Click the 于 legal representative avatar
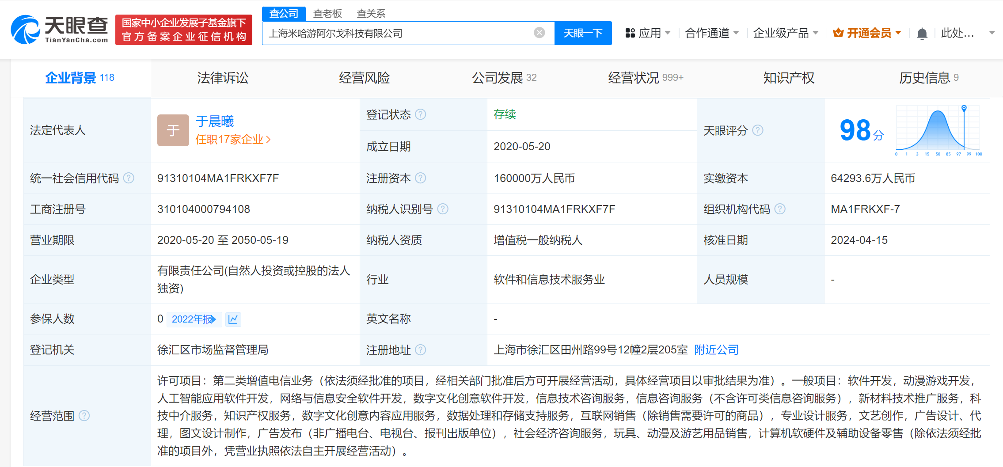Screen dimensions: 1003x467 (x=173, y=130)
